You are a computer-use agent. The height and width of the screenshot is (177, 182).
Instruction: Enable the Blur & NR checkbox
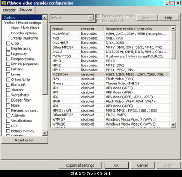[x=8, y=84]
